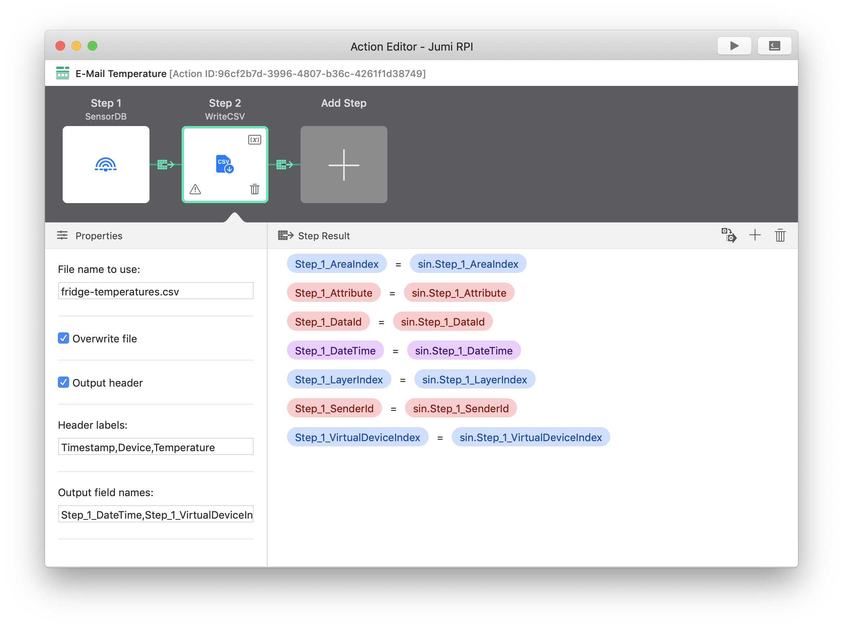The width and height of the screenshot is (843, 627).
Task: Click the auto-map fields icon in Step Result
Action: [729, 235]
